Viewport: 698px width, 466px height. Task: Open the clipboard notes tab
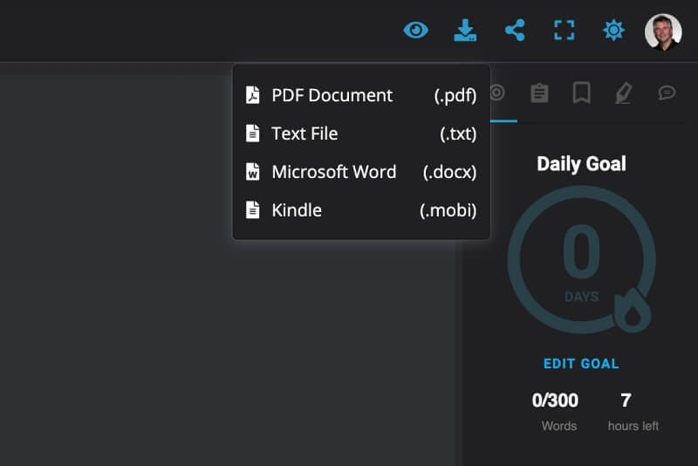539,93
